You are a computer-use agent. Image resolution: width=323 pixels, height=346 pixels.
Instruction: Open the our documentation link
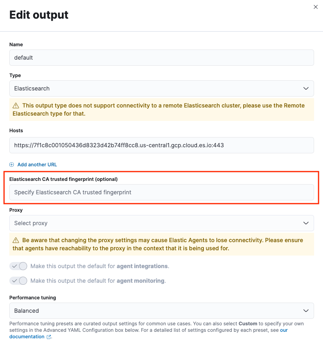(x=27, y=336)
